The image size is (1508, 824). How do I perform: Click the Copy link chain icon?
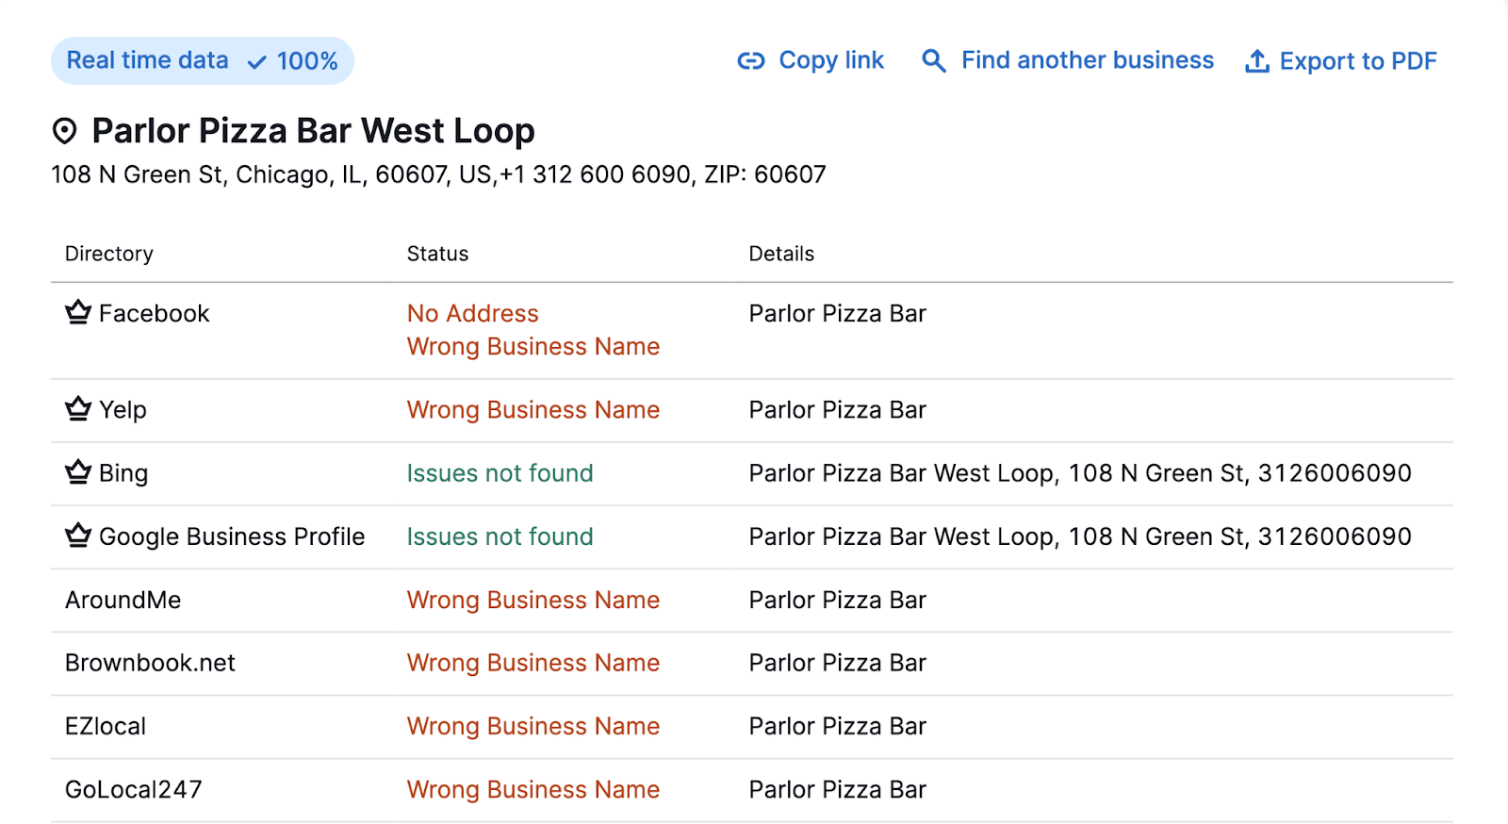point(750,61)
